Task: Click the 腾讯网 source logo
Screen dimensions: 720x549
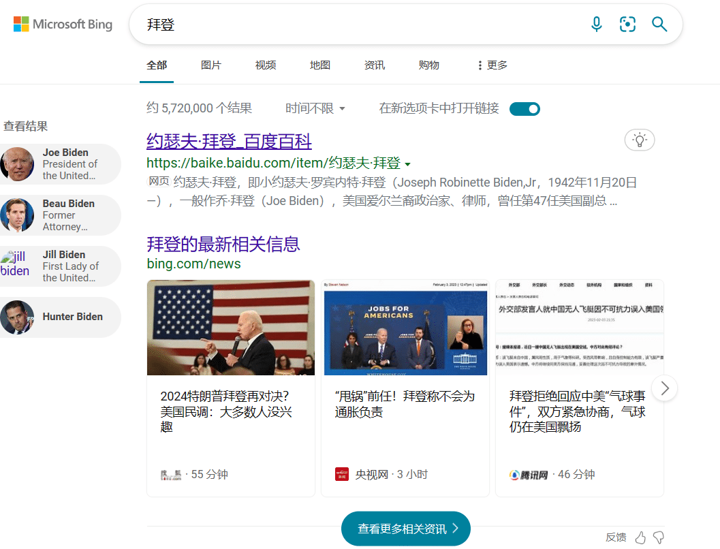Action: coord(529,475)
